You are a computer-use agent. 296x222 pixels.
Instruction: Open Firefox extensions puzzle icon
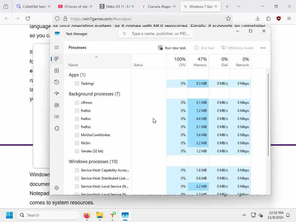click(x=268, y=18)
